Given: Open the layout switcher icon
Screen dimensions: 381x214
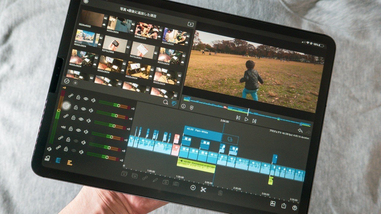Looking at the screenshot, I should (x=272, y=203).
